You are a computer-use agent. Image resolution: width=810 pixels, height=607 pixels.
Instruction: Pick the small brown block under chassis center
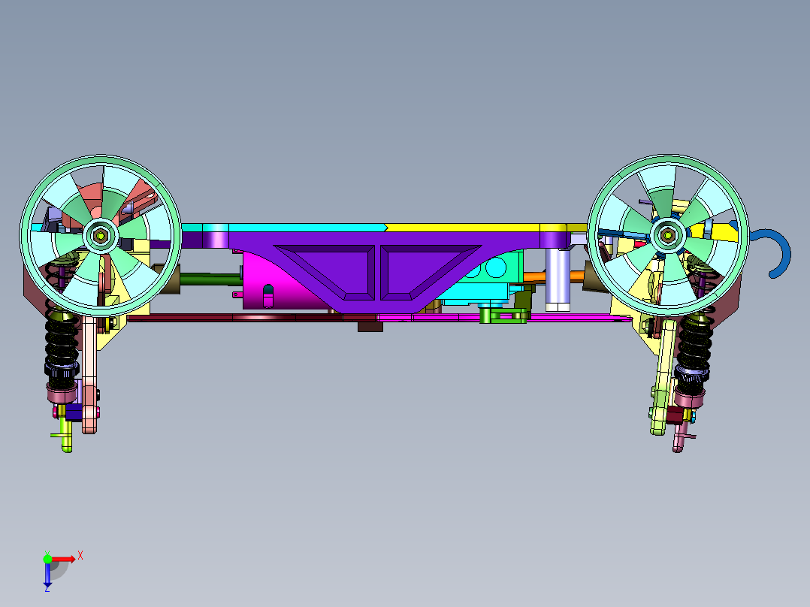pos(370,327)
